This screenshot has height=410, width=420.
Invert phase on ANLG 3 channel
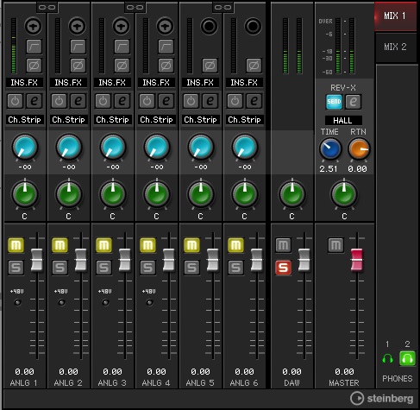(122, 66)
